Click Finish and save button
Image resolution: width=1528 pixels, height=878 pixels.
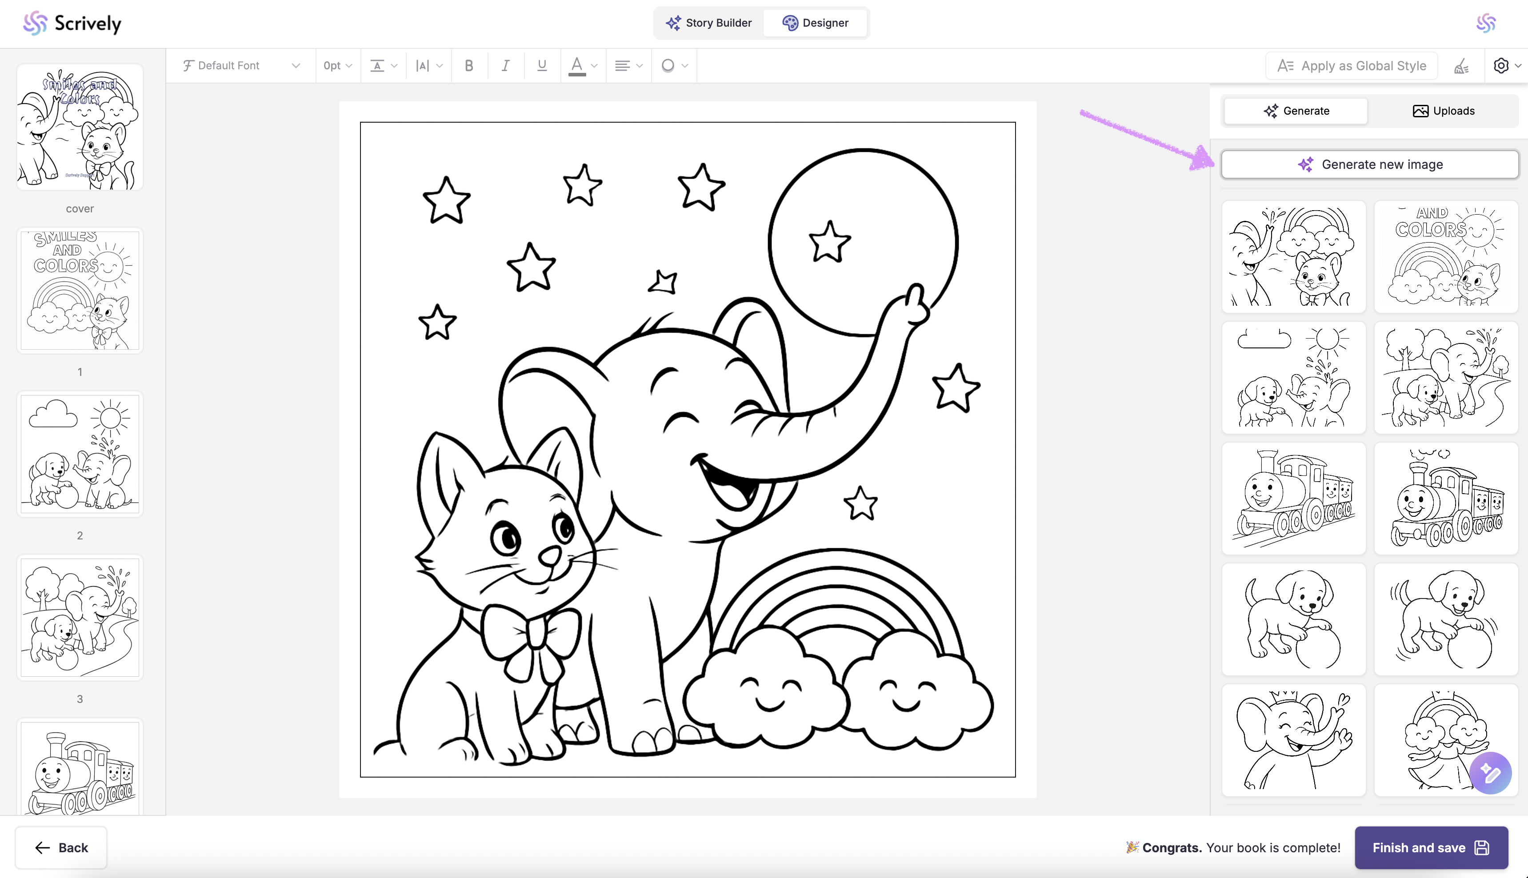(1430, 847)
